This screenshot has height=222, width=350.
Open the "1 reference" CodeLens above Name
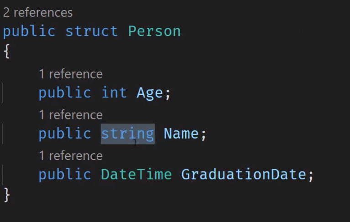pos(71,115)
